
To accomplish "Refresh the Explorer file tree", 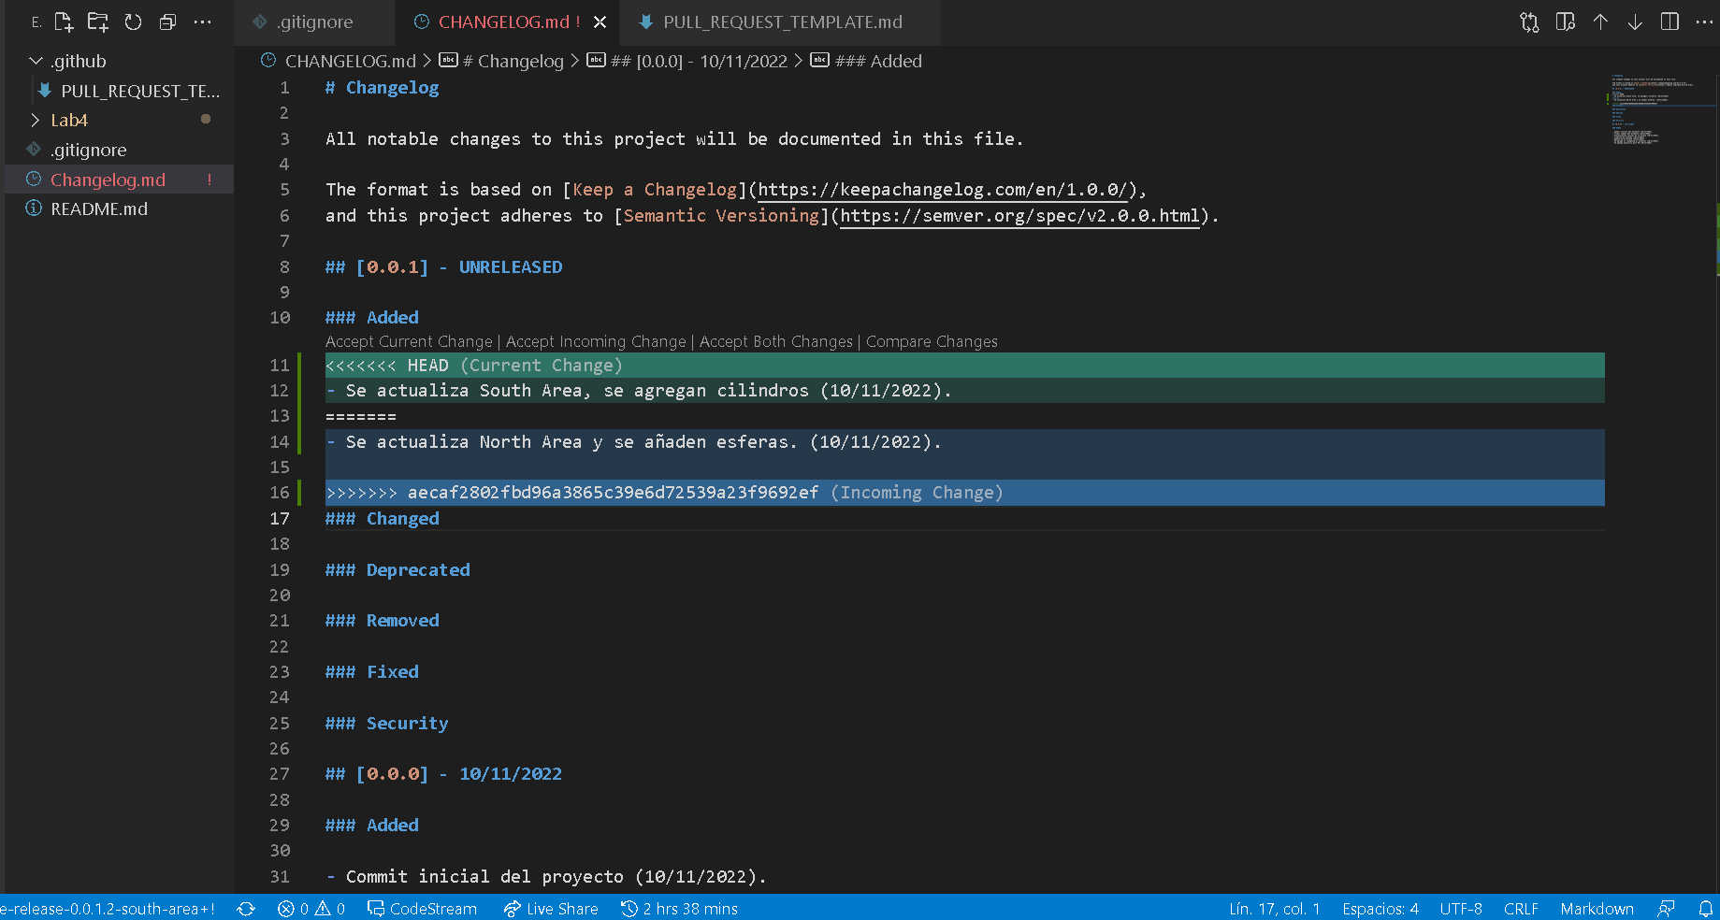I will click(x=133, y=22).
